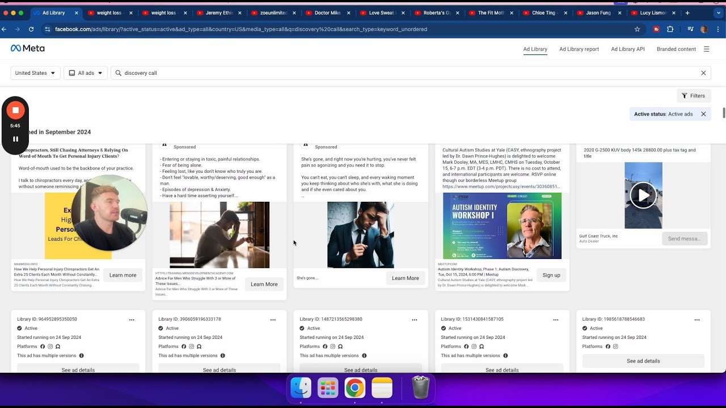Click the Chrome address bar URL
This screenshot has width=726, height=408.
pos(241,29)
